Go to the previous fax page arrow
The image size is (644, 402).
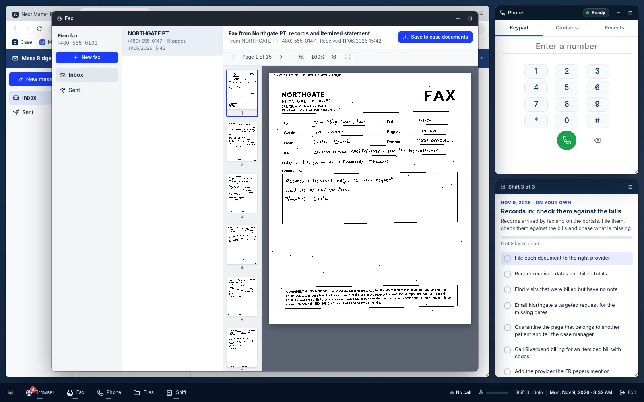point(233,57)
